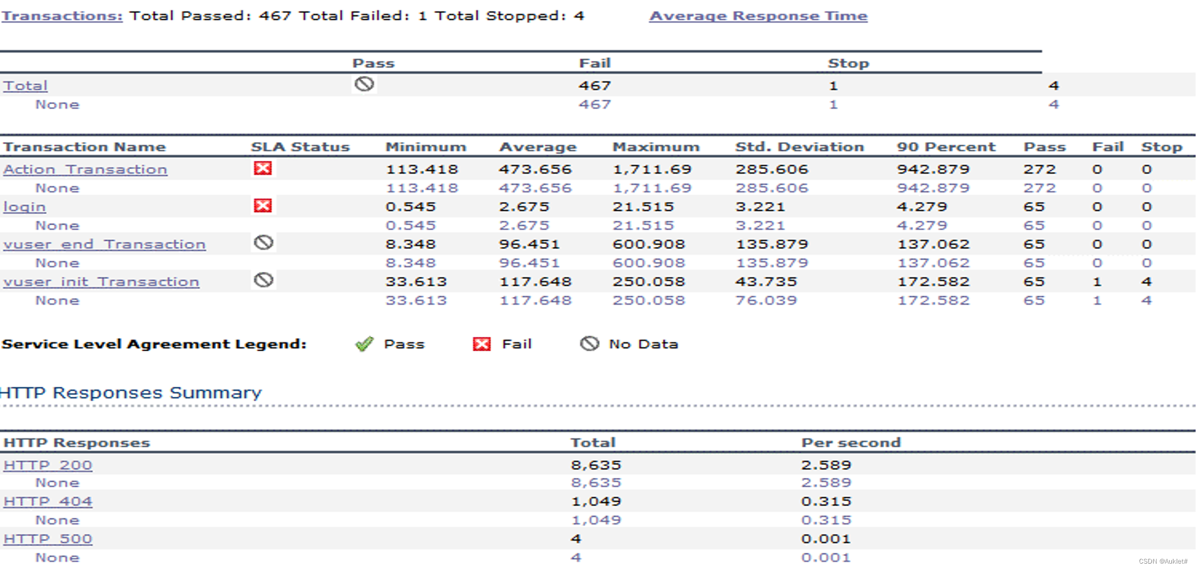Click the HTTP Responses Summary heading
The height and width of the screenshot is (569, 1196).
coord(130,393)
